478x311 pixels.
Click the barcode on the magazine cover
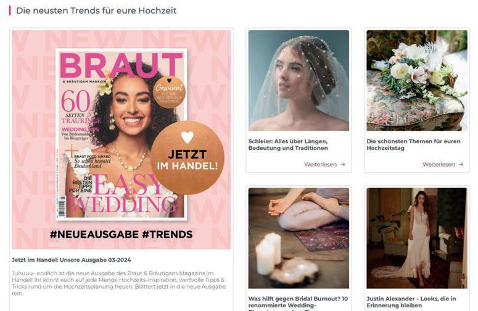coord(62,207)
